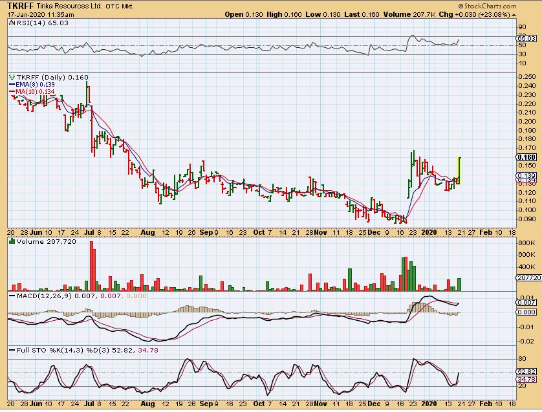Click the TKRFF ticker symbol in the header
Viewport: 542px width, 412px height.
click(x=22, y=6)
